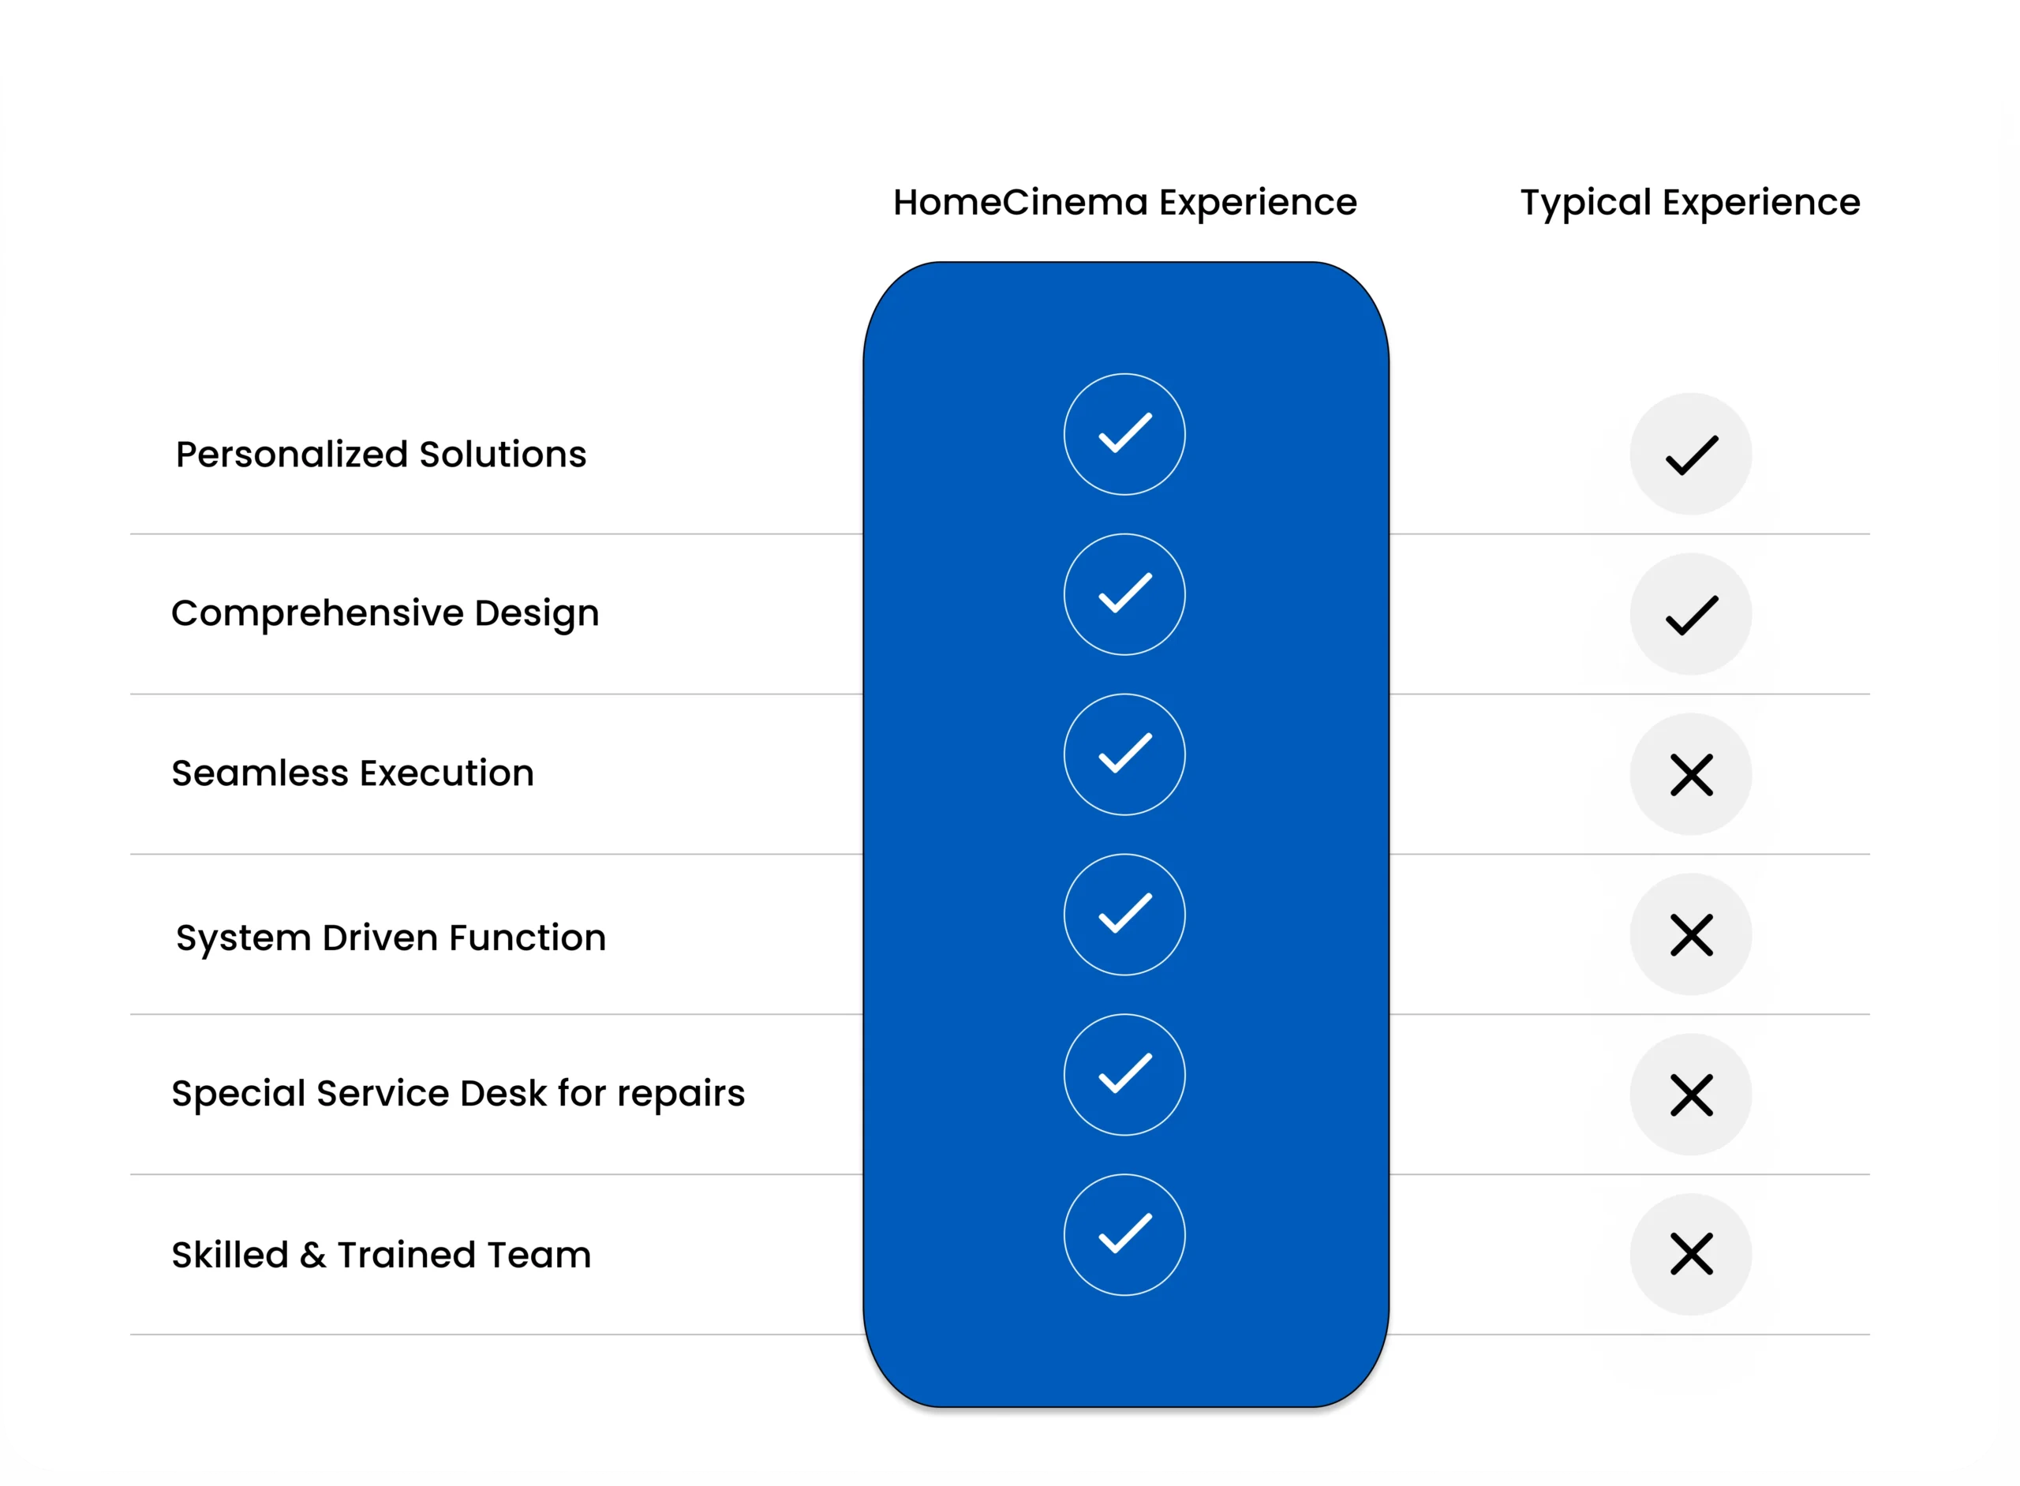Click Typical Experience cross for Skilled & Trained Team
2020x1486 pixels.
click(x=1691, y=1255)
